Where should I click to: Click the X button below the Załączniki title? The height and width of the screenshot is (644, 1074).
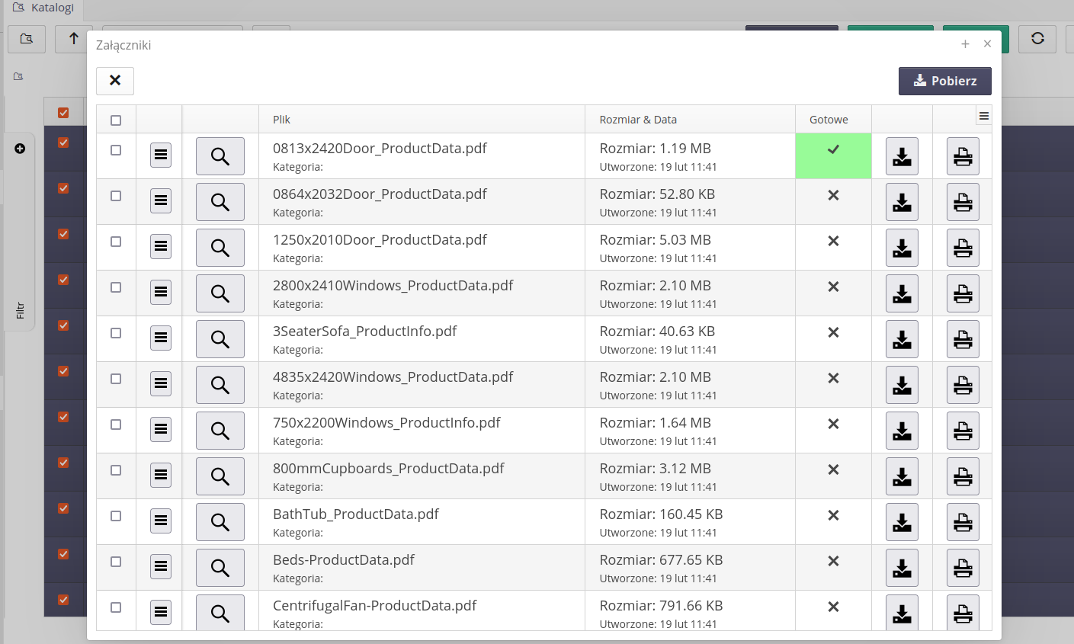click(x=115, y=81)
